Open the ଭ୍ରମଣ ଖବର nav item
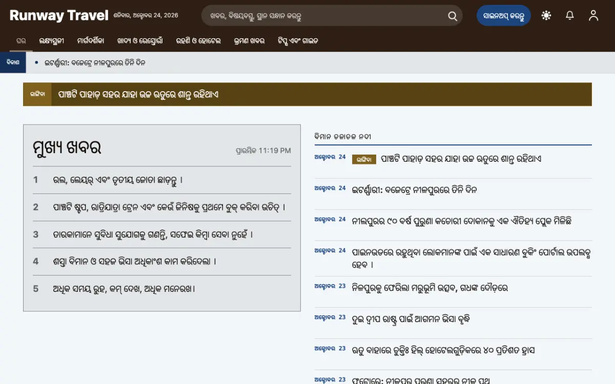The image size is (615, 384). (249, 41)
